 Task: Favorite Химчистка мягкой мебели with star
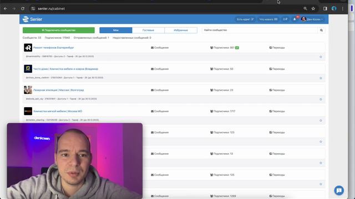tap(321, 121)
